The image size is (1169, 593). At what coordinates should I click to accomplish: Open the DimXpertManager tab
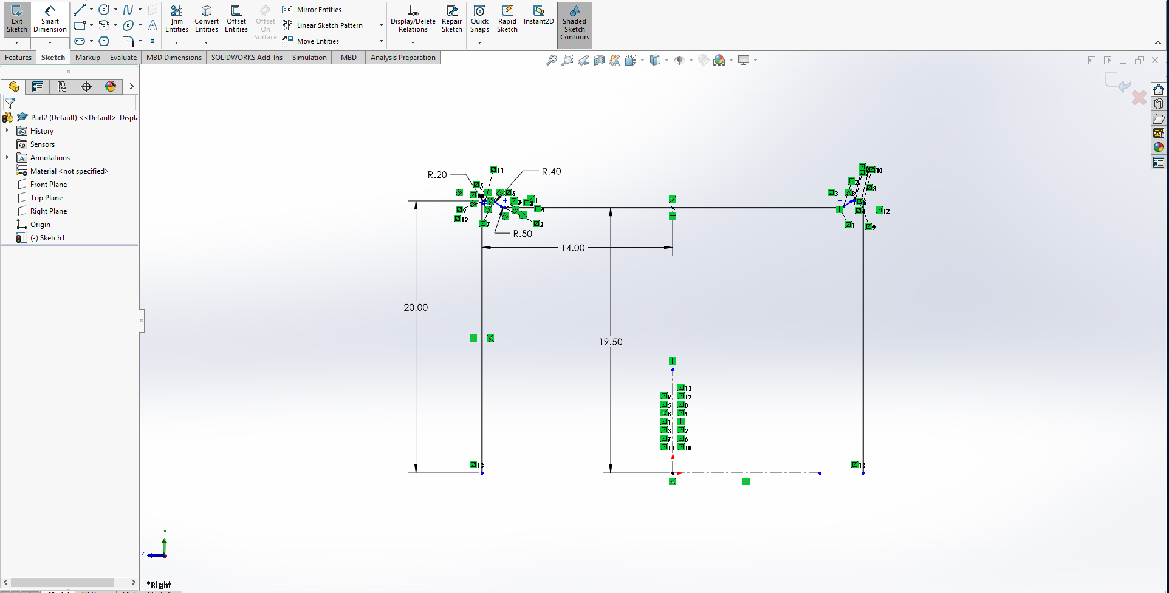(86, 87)
